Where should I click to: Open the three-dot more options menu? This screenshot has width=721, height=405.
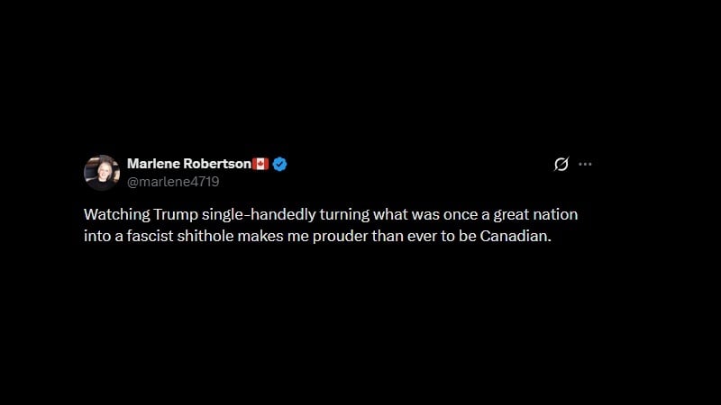tap(585, 164)
